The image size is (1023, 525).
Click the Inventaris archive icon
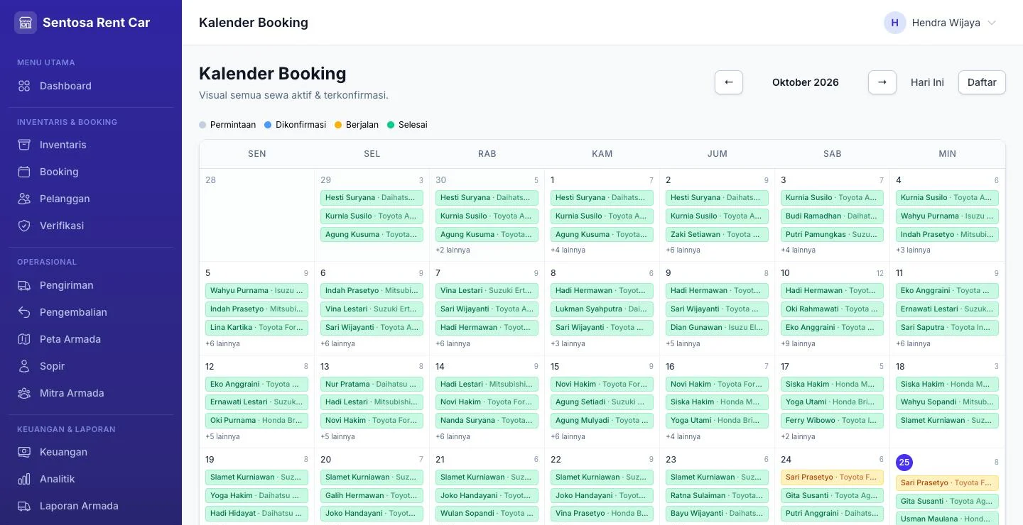tap(24, 145)
